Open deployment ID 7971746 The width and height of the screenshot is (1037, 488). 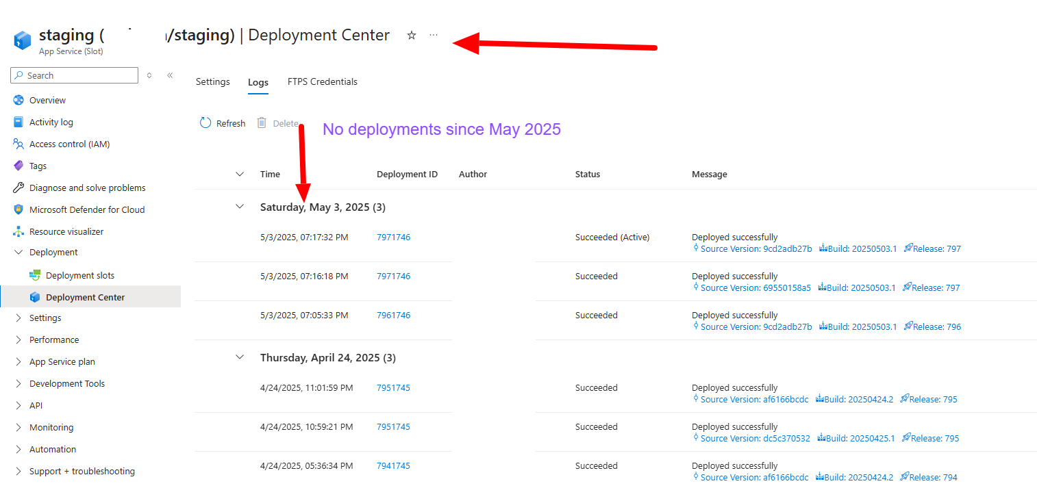tap(393, 237)
